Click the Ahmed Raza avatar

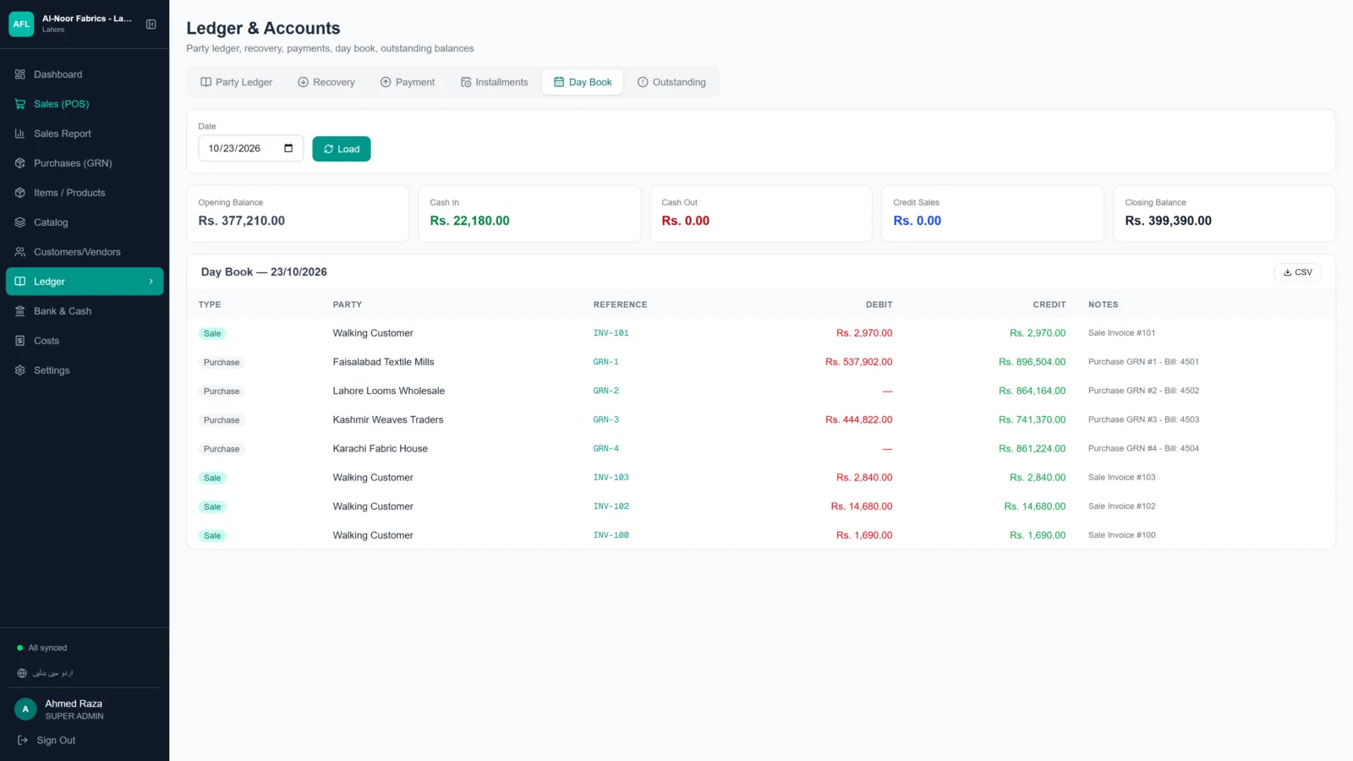[x=25, y=709]
